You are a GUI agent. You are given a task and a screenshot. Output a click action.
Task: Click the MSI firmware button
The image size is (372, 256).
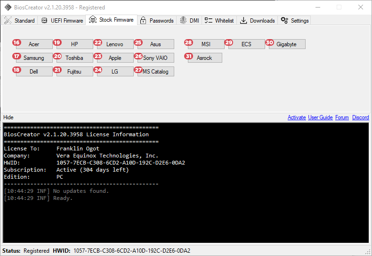click(x=206, y=44)
